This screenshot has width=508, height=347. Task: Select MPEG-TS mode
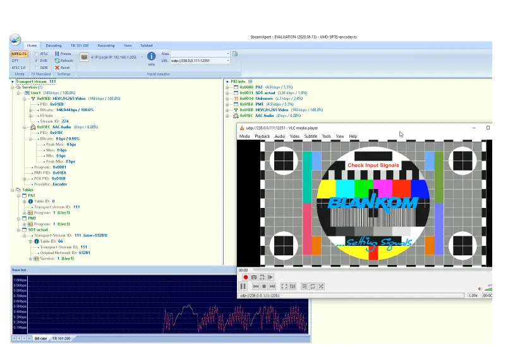(20, 54)
